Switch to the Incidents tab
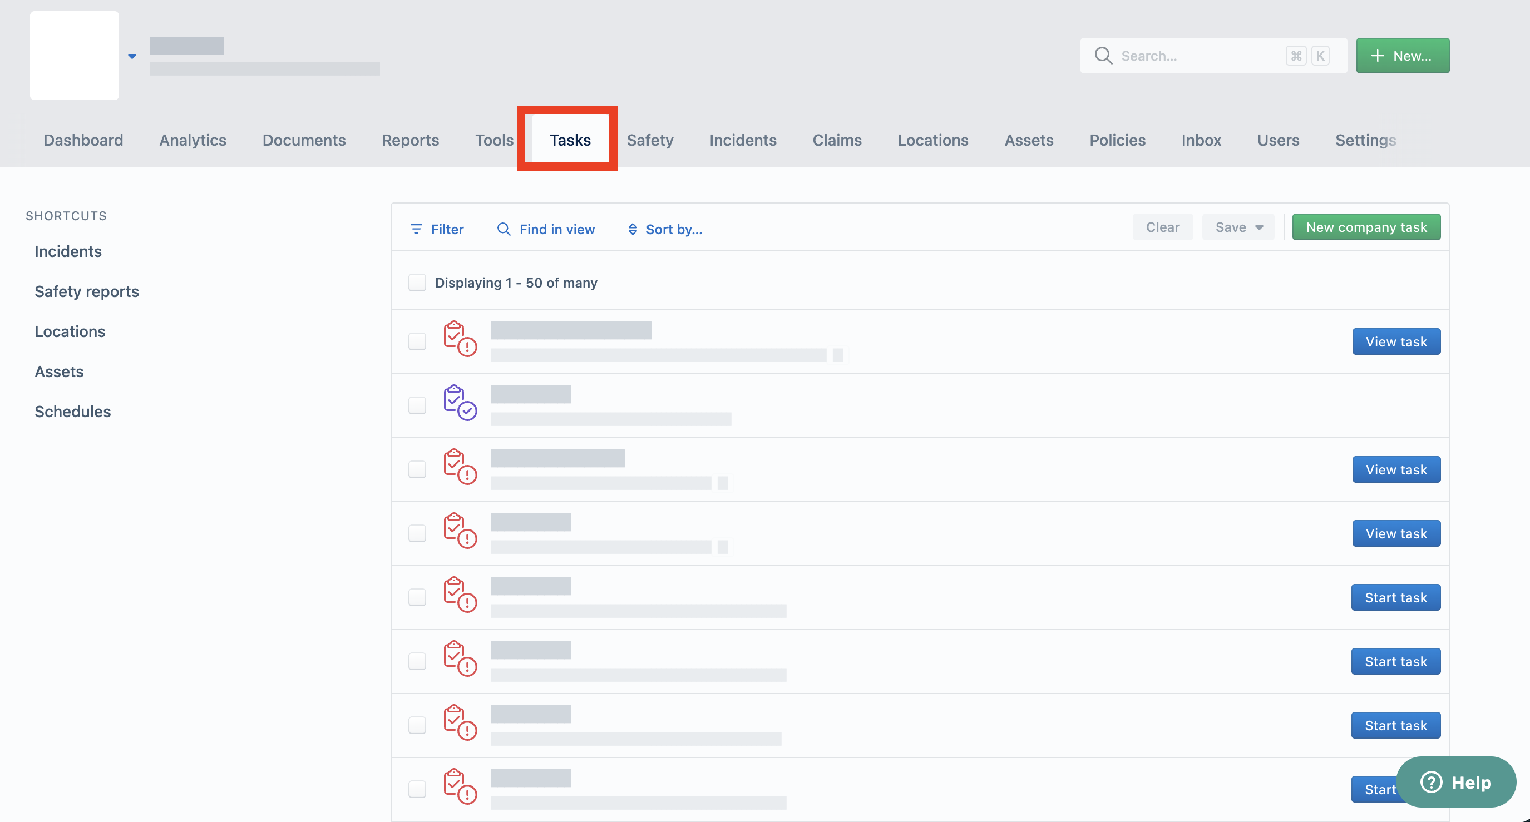 (x=742, y=140)
